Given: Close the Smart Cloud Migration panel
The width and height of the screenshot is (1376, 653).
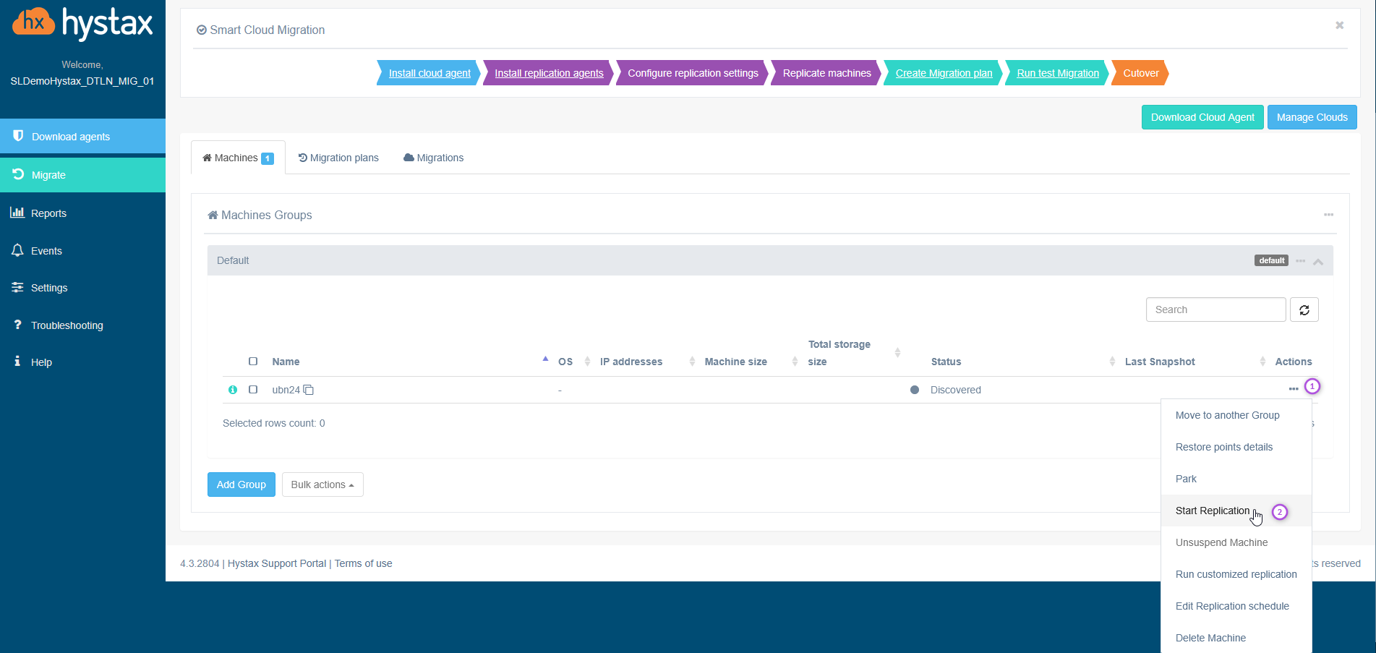Looking at the screenshot, I should (1339, 25).
